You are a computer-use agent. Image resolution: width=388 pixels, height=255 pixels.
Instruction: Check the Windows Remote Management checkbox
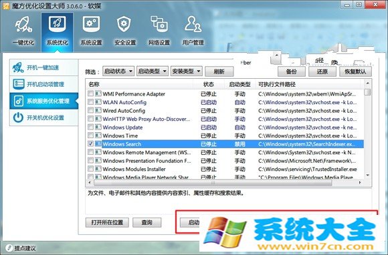[x=90, y=152]
